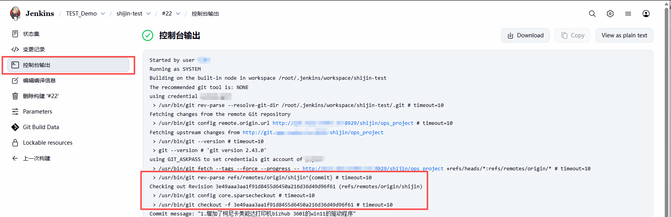
Task: Open the hamburger menu icon
Action: click(628, 14)
